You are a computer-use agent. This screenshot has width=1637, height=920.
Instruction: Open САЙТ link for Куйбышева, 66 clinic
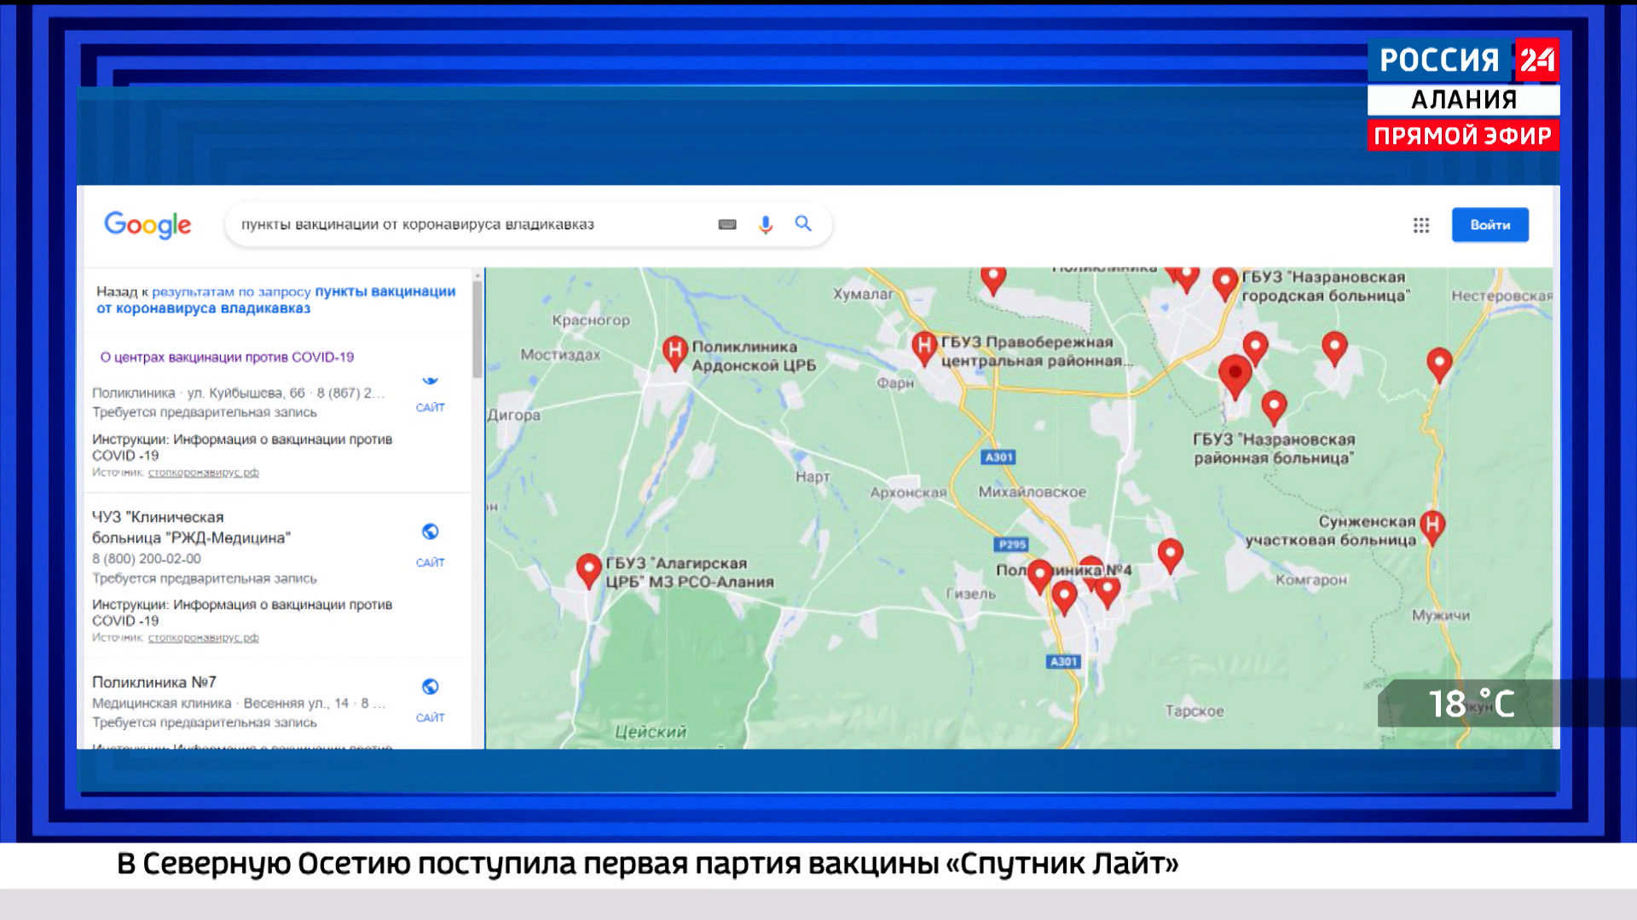tap(431, 407)
